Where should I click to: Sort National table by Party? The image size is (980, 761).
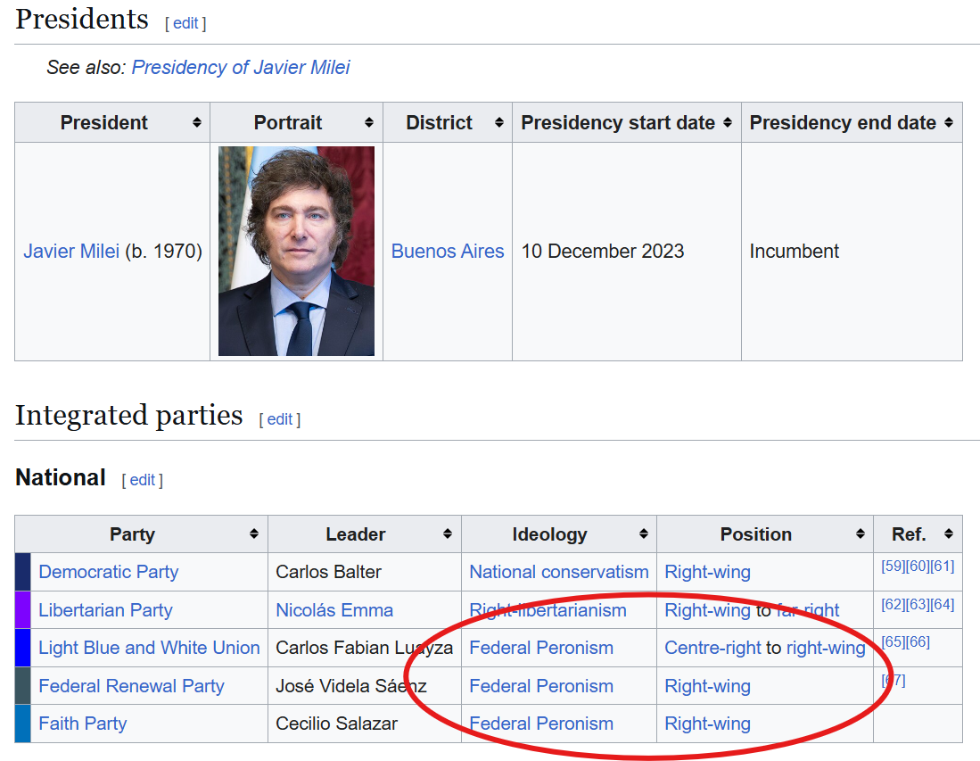point(254,534)
